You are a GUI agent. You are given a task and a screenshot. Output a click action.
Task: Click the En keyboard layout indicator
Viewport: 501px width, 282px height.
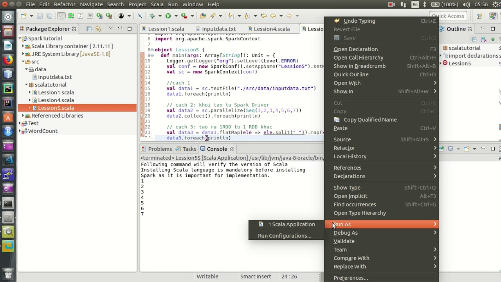point(415,4)
